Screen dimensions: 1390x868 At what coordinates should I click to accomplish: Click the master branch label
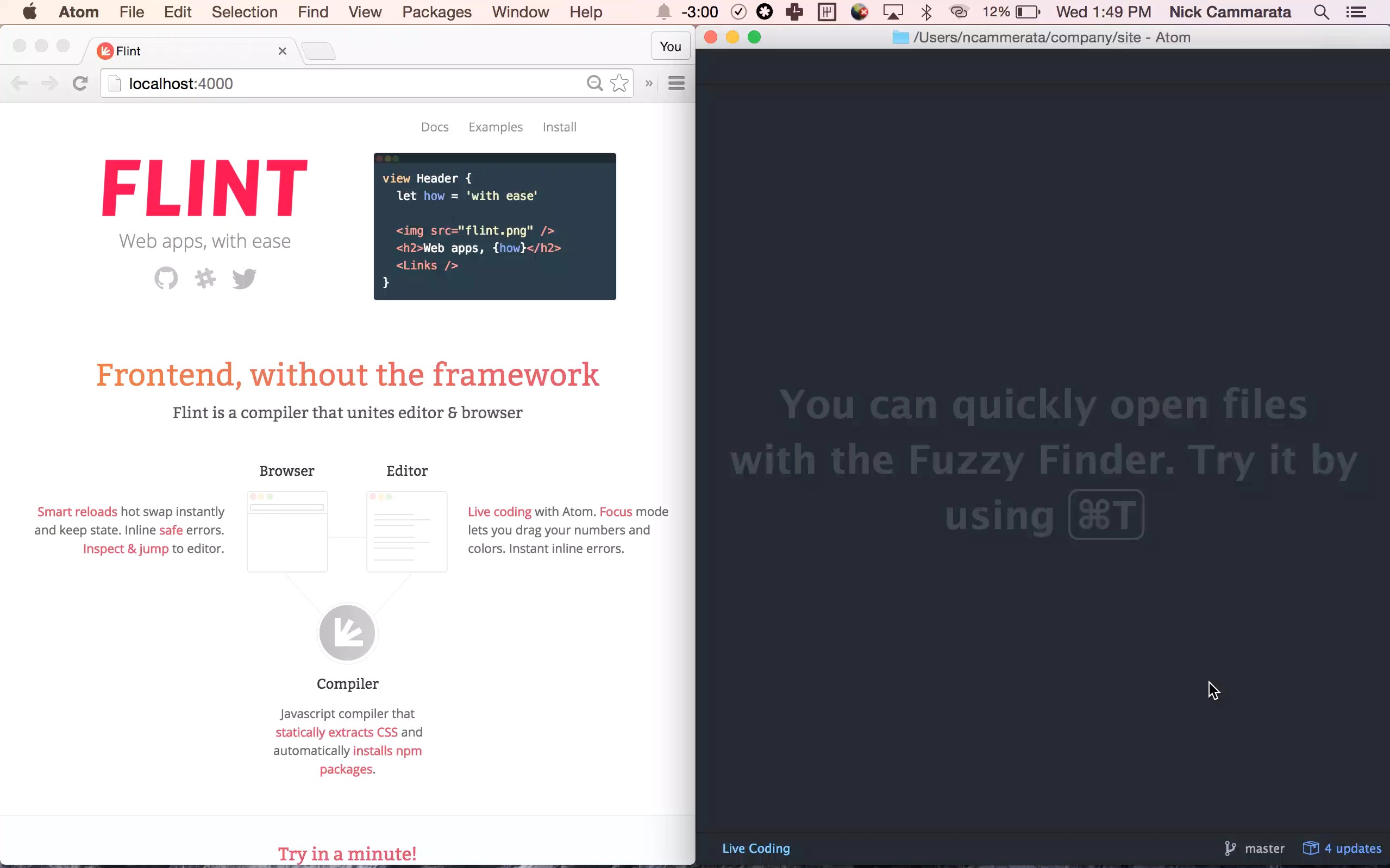coord(1264,848)
